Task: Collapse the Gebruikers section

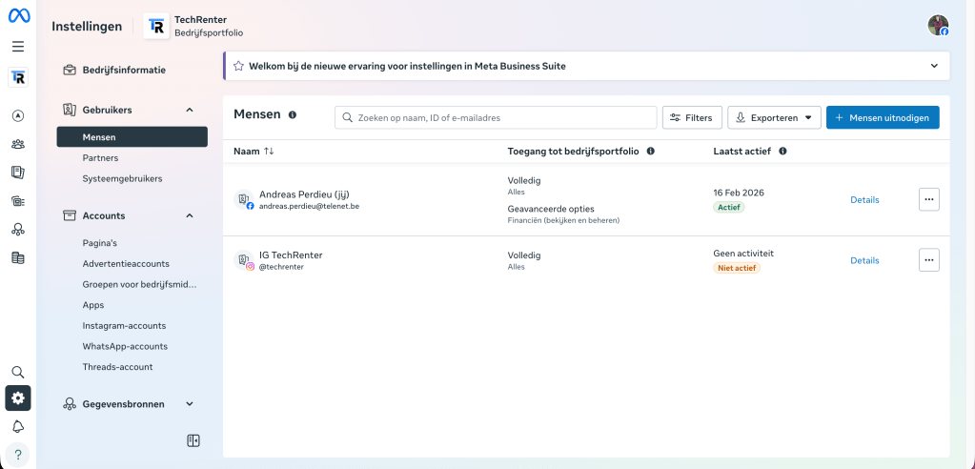Action: pyautogui.click(x=189, y=110)
